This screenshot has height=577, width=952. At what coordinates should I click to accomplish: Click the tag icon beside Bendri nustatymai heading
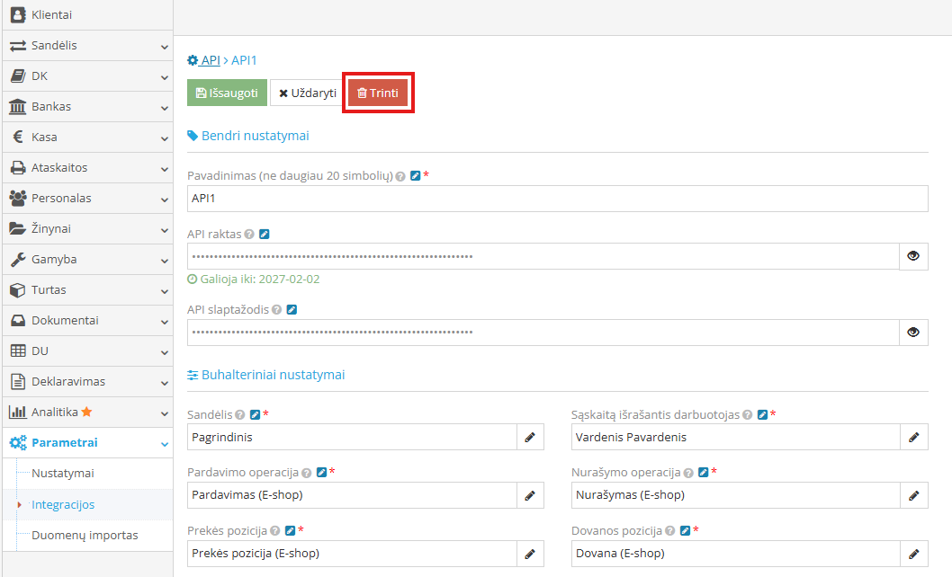pyautogui.click(x=192, y=136)
